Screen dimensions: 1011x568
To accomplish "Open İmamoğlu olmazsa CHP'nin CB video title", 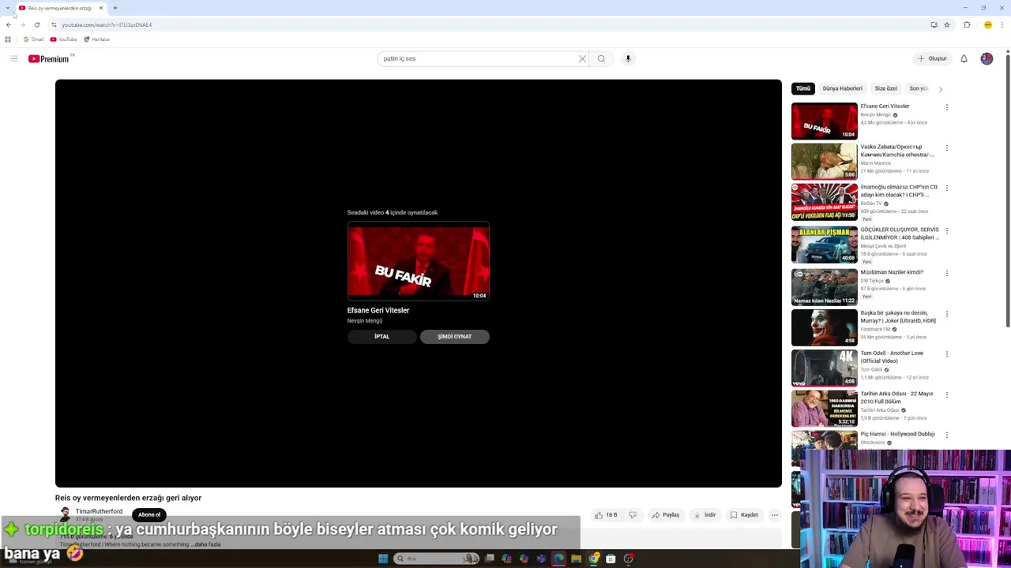I will 899,191.
